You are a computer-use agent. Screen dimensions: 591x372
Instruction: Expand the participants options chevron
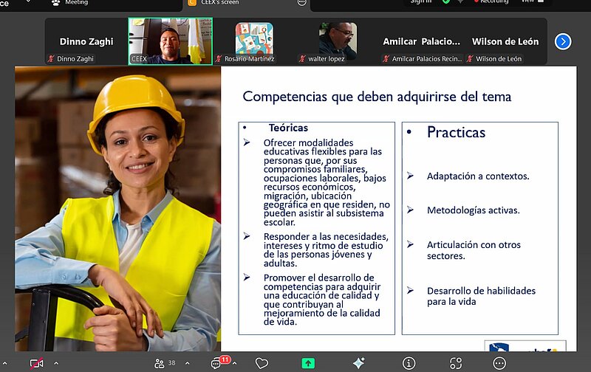coord(187,363)
